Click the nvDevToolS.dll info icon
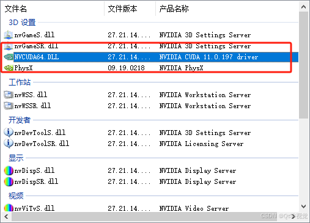The width and height of the screenshot is (310, 223). [x=9, y=133]
